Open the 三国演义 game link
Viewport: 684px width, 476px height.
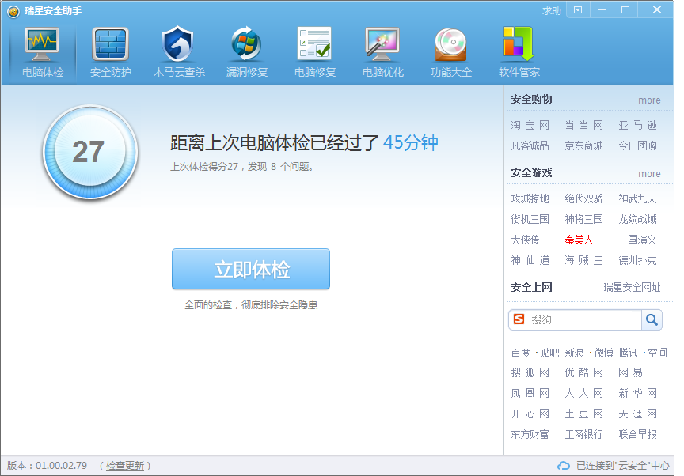637,240
